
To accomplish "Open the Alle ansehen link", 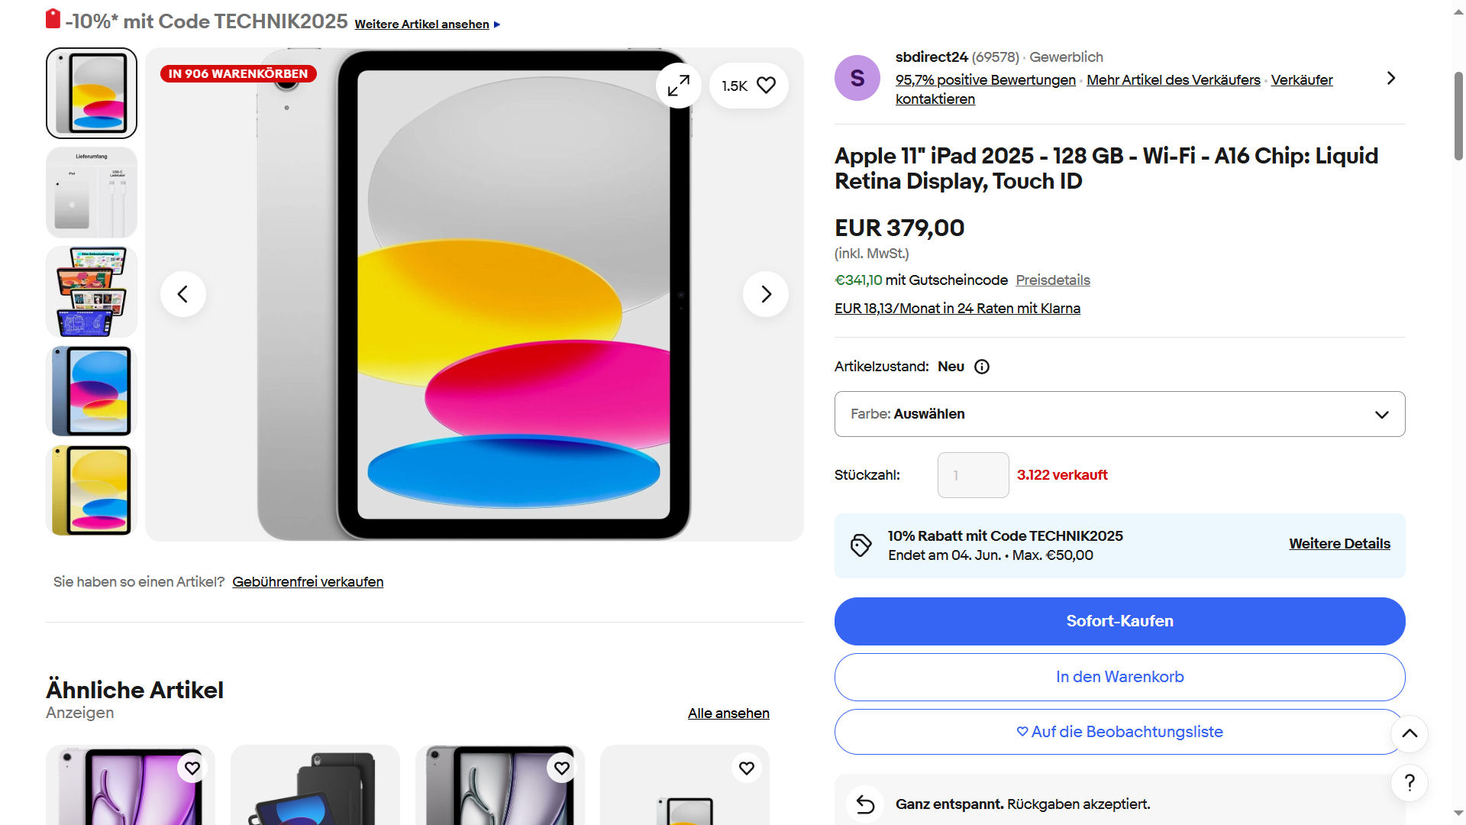I will pyautogui.click(x=728, y=713).
